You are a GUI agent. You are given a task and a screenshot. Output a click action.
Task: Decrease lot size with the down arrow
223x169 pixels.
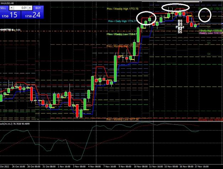pos(12,8)
